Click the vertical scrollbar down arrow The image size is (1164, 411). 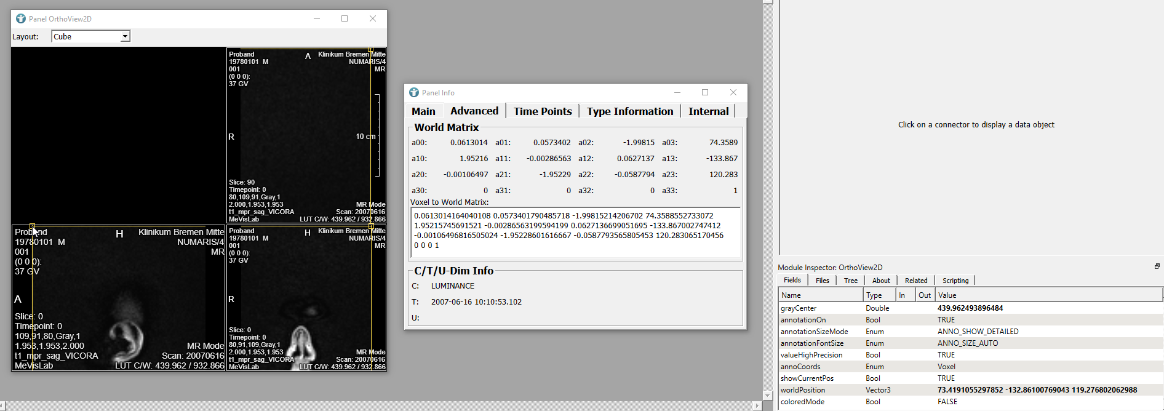point(767,395)
